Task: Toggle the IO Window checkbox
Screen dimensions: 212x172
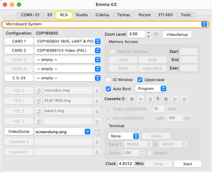Action: click(108, 80)
